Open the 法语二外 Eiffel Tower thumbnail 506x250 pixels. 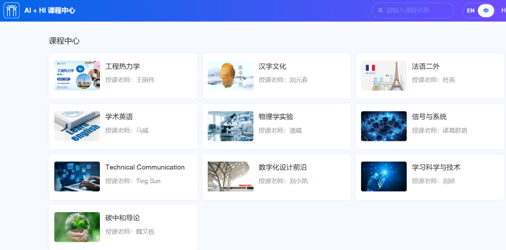[x=384, y=76]
